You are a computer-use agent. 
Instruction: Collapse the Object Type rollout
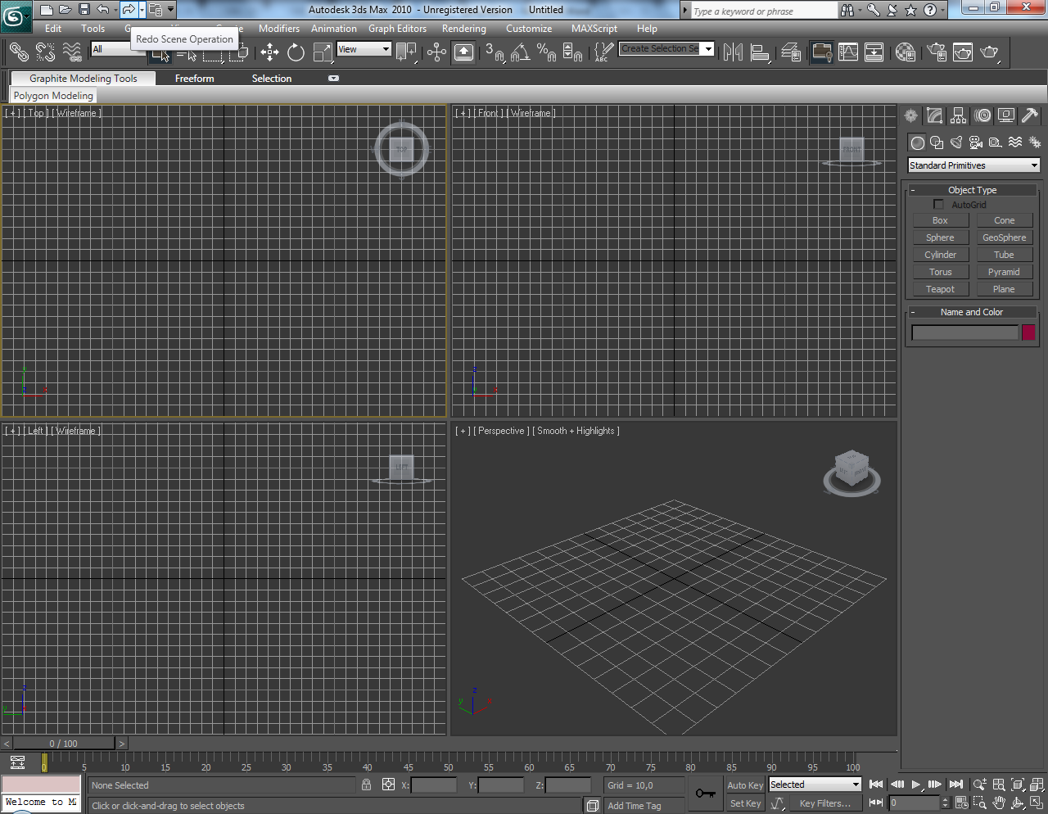pos(973,190)
